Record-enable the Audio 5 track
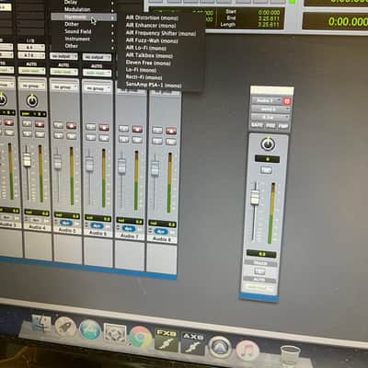This screenshot has height=368, width=368. point(72,126)
